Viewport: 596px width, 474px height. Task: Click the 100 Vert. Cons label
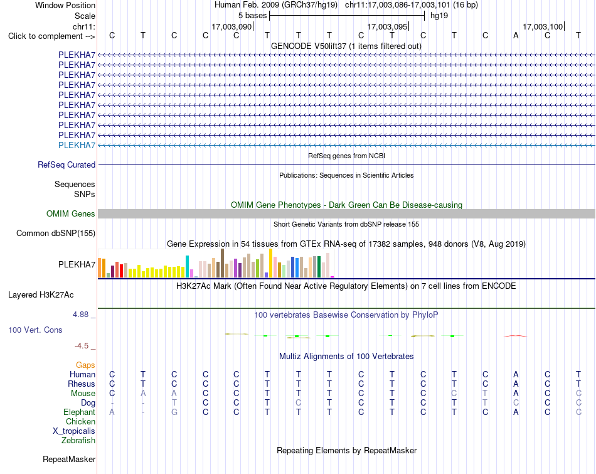pos(35,330)
